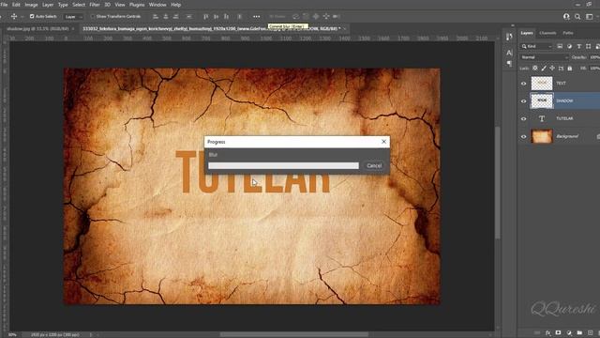
Task: Open the Filter menu
Action: (x=95, y=5)
